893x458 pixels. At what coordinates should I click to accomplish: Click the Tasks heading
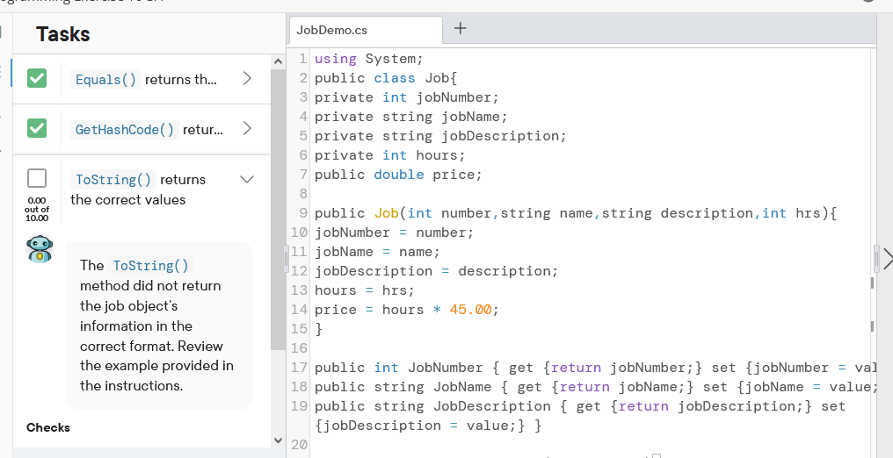pos(63,34)
